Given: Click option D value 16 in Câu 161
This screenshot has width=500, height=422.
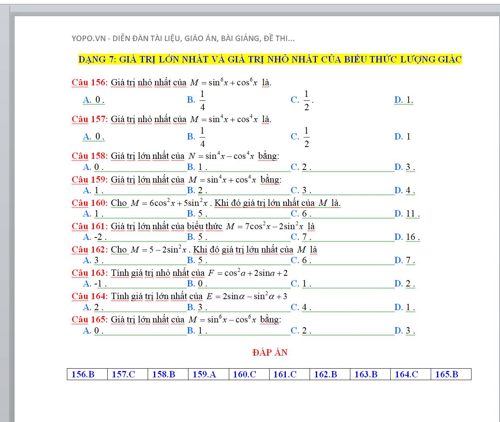Looking at the screenshot, I should click(410, 237).
